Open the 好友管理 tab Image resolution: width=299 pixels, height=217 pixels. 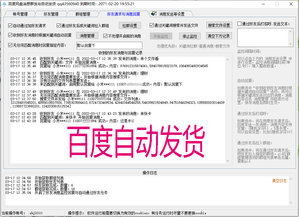click(x=51, y=14)
